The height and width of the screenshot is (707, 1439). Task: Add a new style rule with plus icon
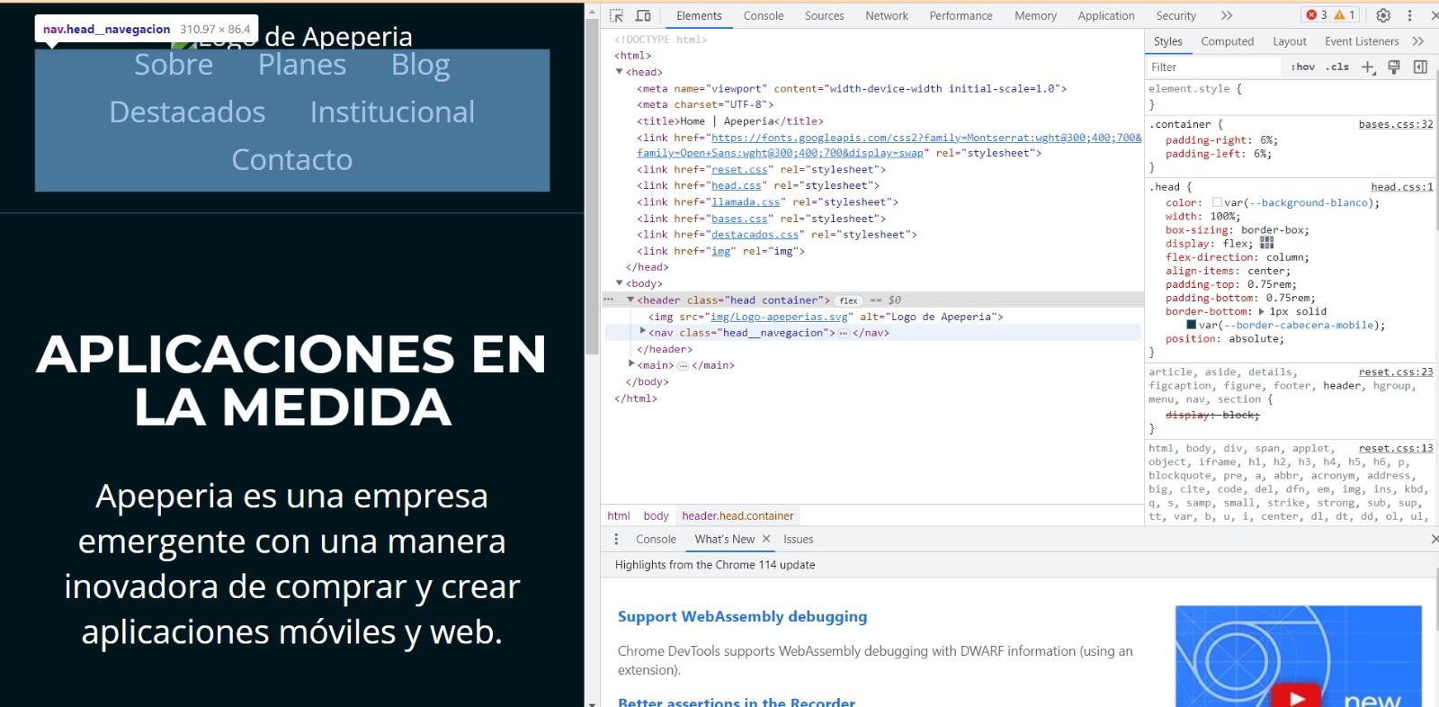[1368, 67]
